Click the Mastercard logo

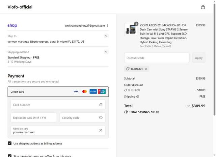click(84, 92)
